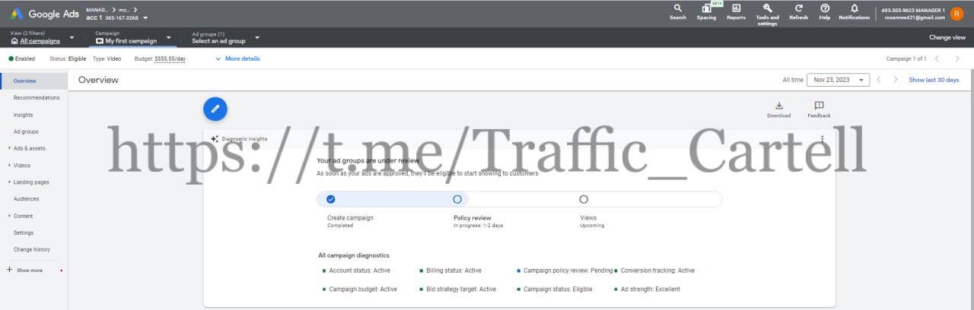Open the Nov 23, 2023 date dropdown
The image size is (974, 310).
pos(838,80)
